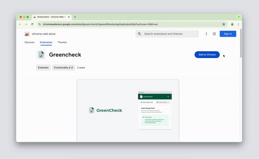Open the Functionality & UI category chip
This screenshot has height=159, width=259.
point(63,68)
